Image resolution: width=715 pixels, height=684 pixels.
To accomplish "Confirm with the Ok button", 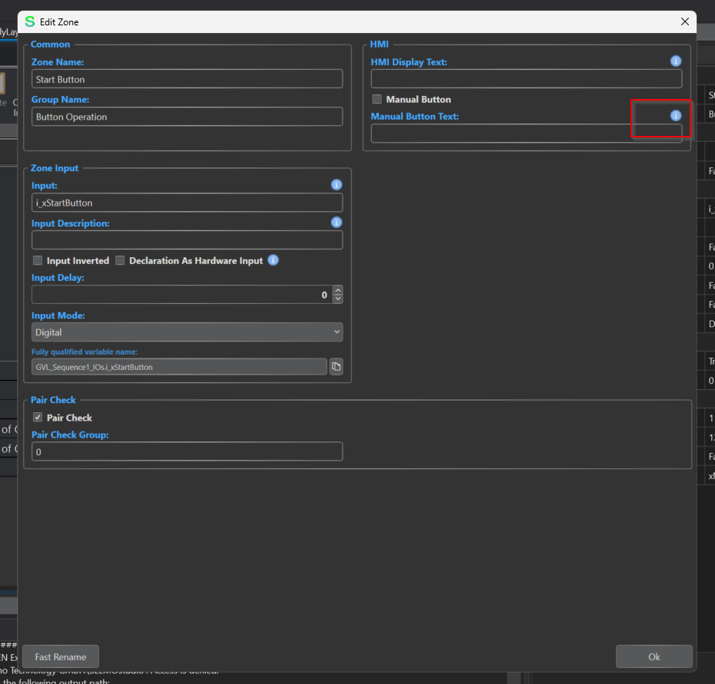I will (654, 656).
